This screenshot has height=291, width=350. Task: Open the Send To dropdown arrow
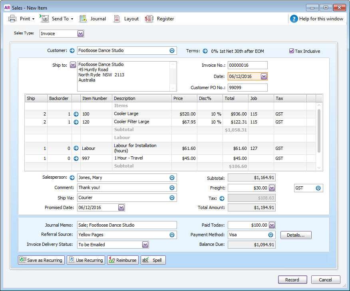pyautogui.click(x=72, y=19)
